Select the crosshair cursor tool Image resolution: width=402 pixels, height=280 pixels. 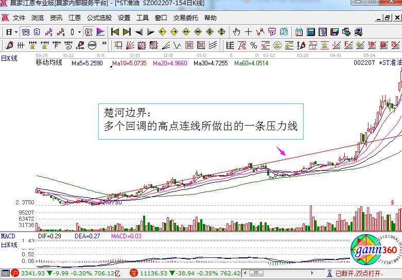(x=249, y=32)
